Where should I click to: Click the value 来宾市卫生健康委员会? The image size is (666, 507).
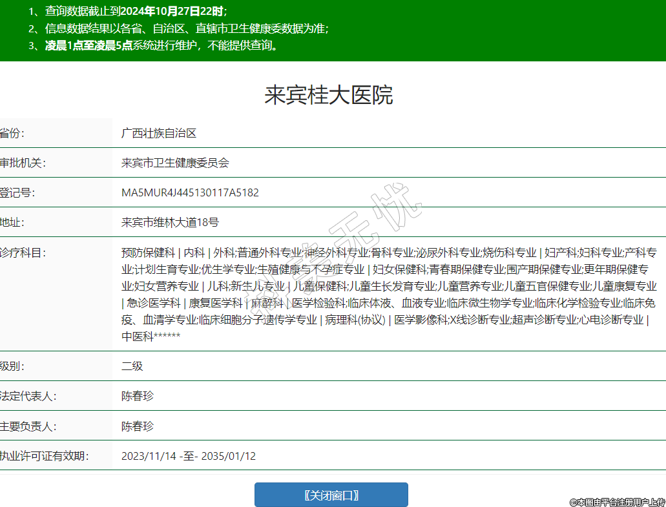point(175,163)
